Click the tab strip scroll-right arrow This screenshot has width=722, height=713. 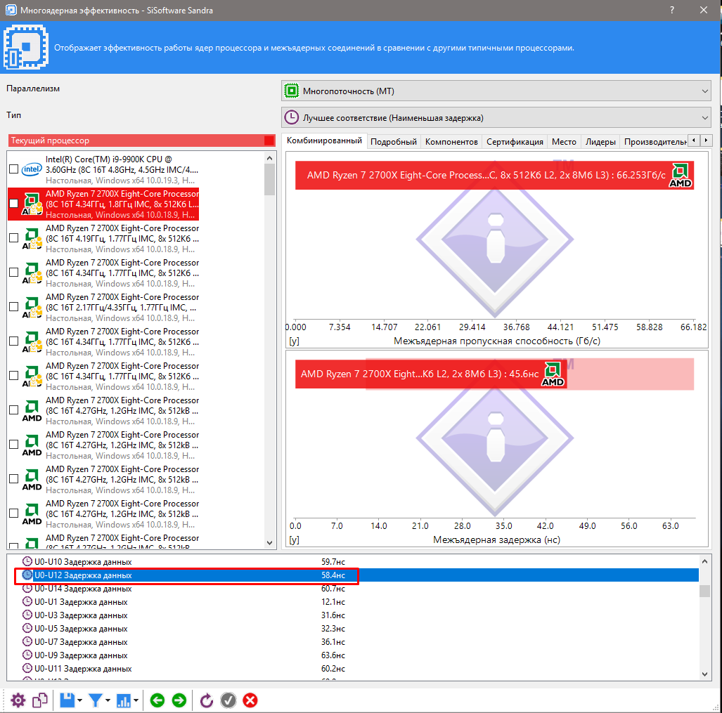click(706, 140)
